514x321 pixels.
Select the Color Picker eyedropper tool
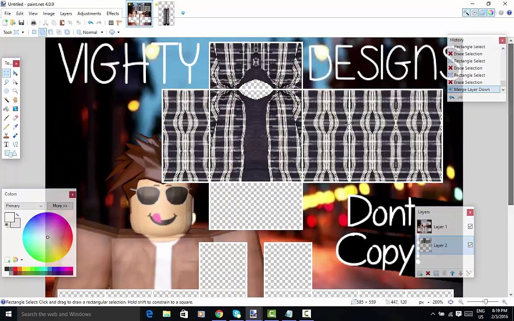(x=16, y=127)
